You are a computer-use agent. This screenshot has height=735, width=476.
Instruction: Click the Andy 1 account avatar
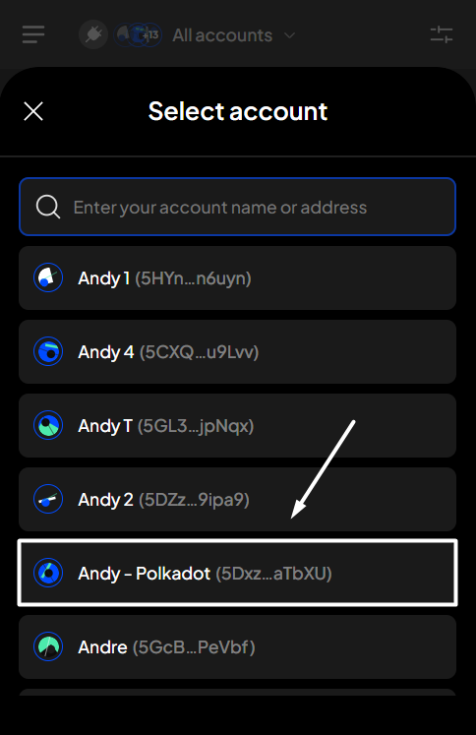pyautogui.click(x=48, y=278)
